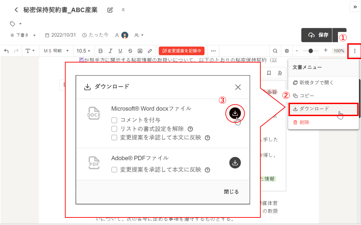This screenshot has height=225, width=361.
Task: Expand the 10.5 font size dropdown
Action: [x=83, y=51]
